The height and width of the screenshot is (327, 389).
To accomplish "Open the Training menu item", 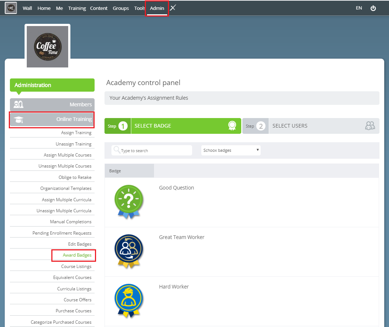I will [x=77, y=8].
